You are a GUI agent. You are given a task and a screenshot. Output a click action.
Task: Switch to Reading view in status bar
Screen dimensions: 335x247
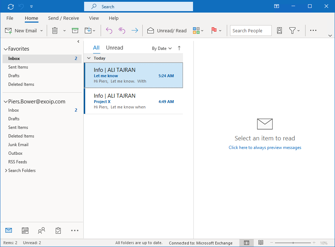point(261,243)
